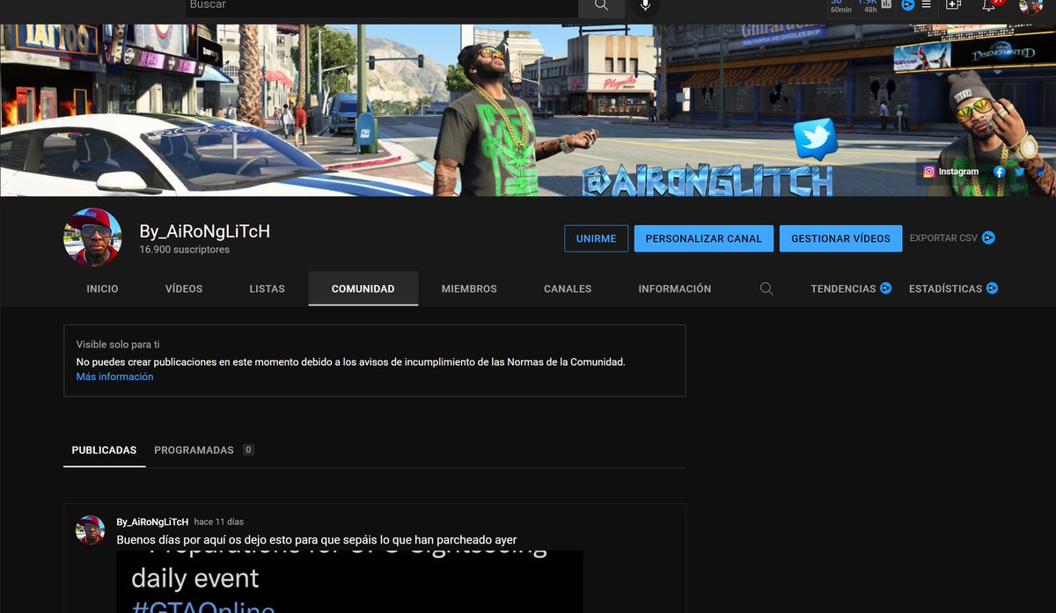Click the bar chart stats icon in header

point(886,4)
